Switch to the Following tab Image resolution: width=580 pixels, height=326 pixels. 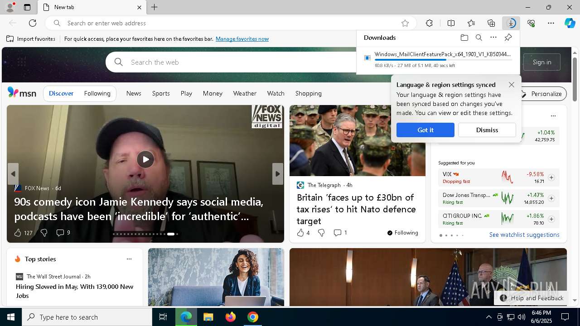point(97,94)
